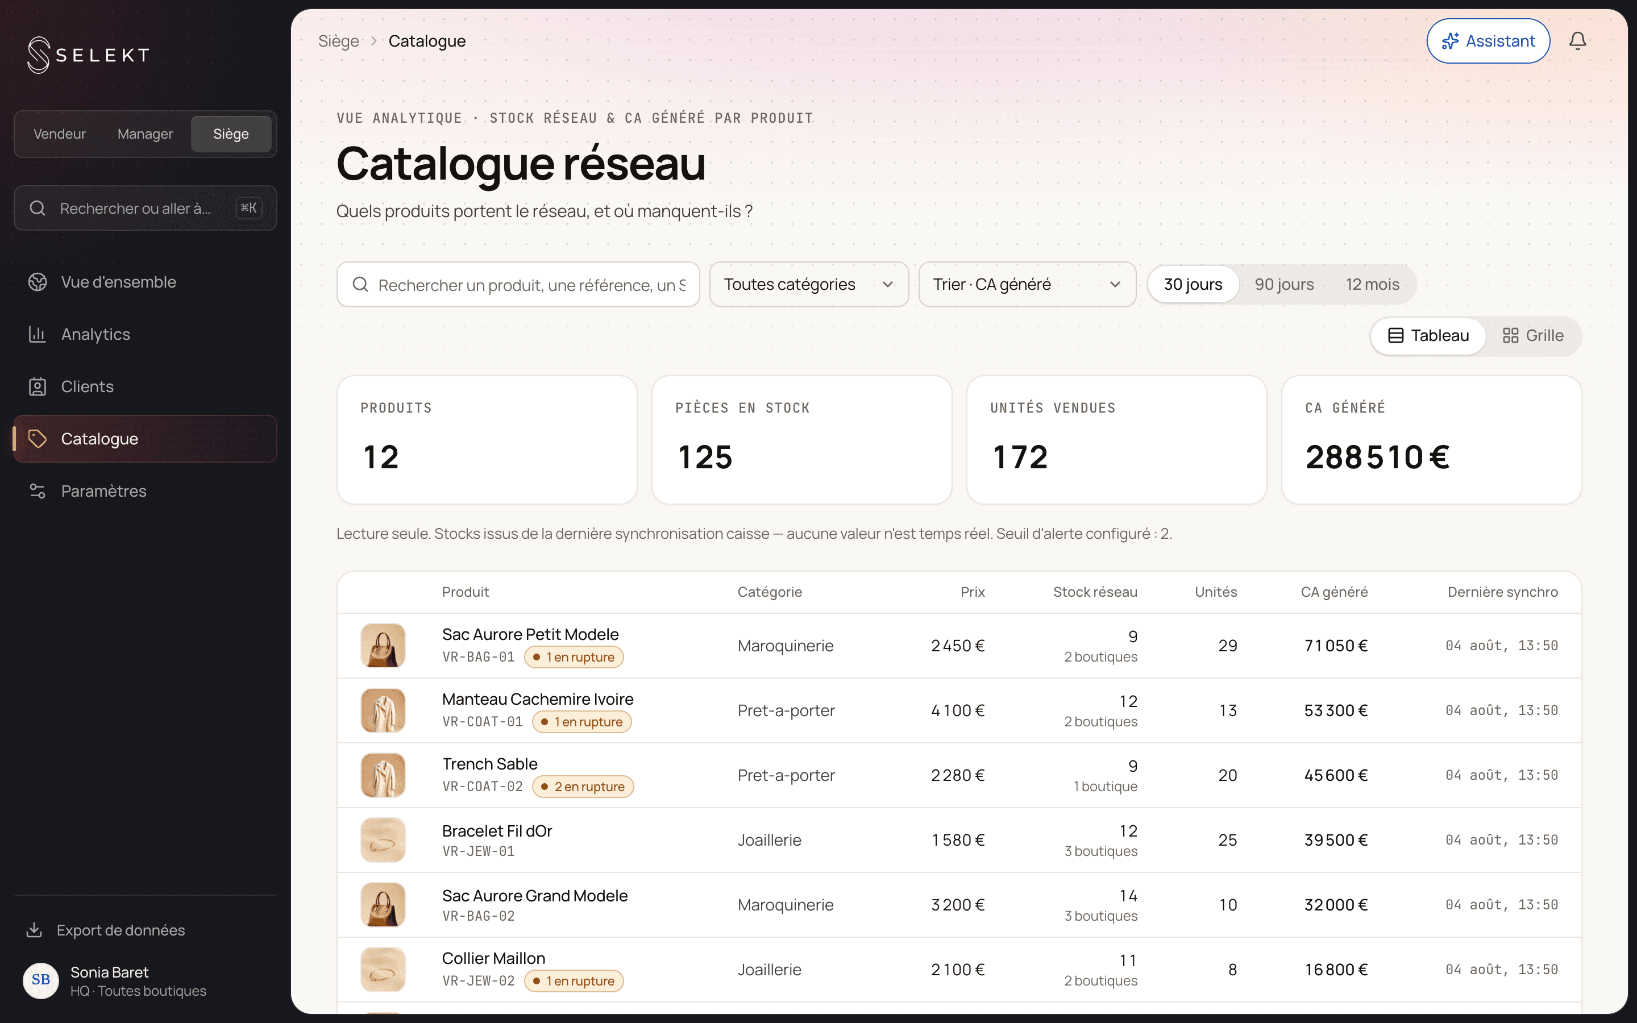The image size is (1637, 1023).
Task: Click the sidebar search magnifier icon
Action: coord(37,209)
